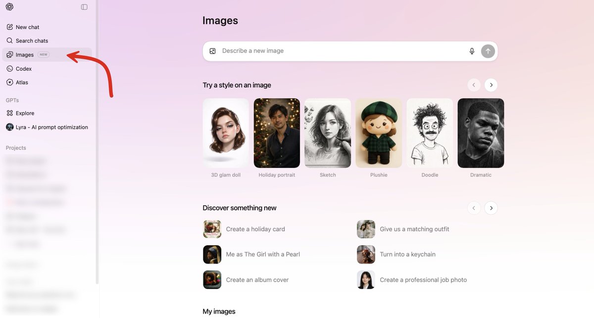594x318 pixels.
Task: Click the New chat pencil icon
Action: pyautogui.click(x=10, y=27)
